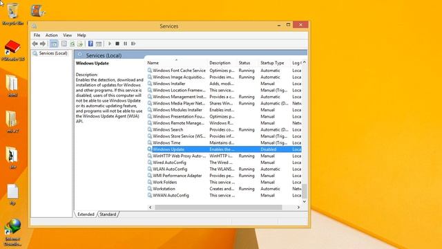This screenshot has width=442, height=249.
Task: Click the vertical scrollbar down arrow
Action: tap(305, 201)
